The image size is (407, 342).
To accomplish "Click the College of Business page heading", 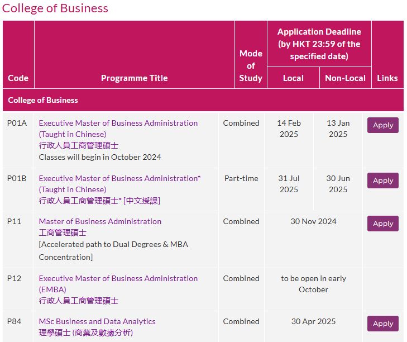I will tap(55, 8).
